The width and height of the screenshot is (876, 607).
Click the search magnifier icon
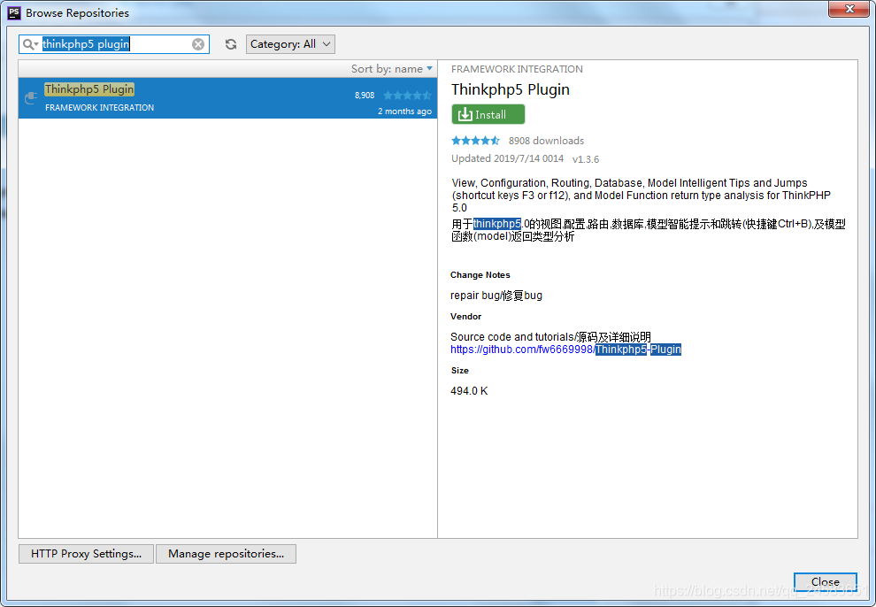click(x=29, y=44)
